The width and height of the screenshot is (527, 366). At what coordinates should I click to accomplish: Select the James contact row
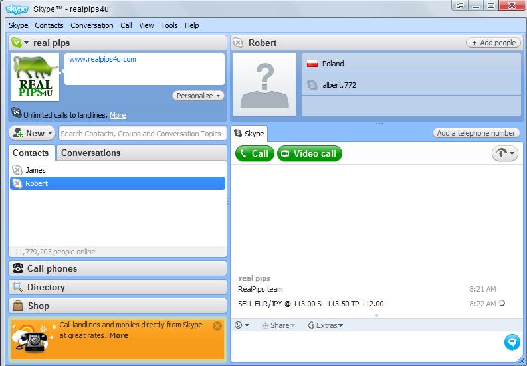pyautogui.click(x=118, y=170)
